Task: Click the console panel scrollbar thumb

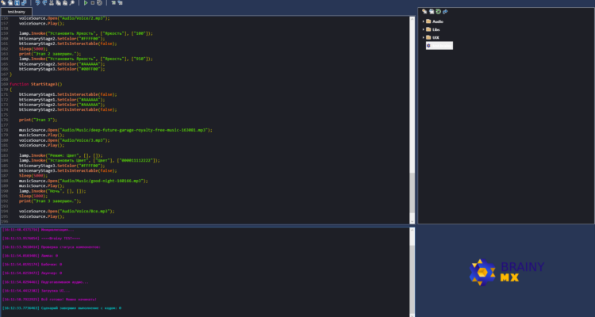Action: click(412, 279)
